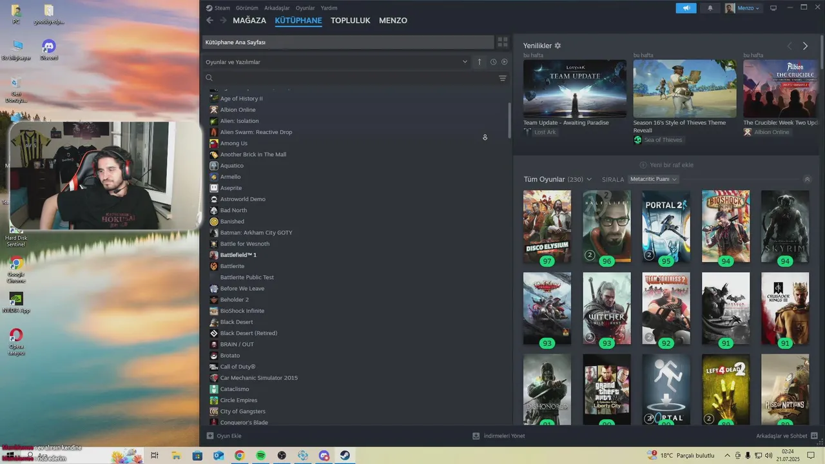825x464 pixels.
Task: Open Steam from the taskbar
Action: pos(345,456)
